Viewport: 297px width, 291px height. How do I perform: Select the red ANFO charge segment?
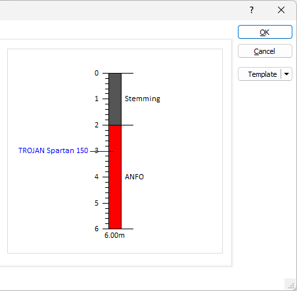(115, 177)
